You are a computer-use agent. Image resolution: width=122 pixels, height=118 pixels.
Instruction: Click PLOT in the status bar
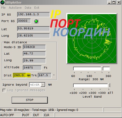click(x=27, y=115)
